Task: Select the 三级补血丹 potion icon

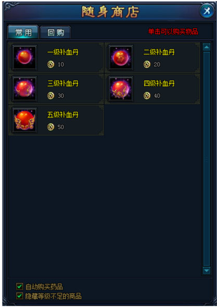Action: point(24,89)
